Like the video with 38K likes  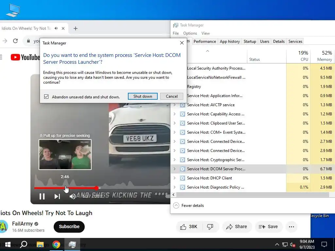tap(188, 227)
